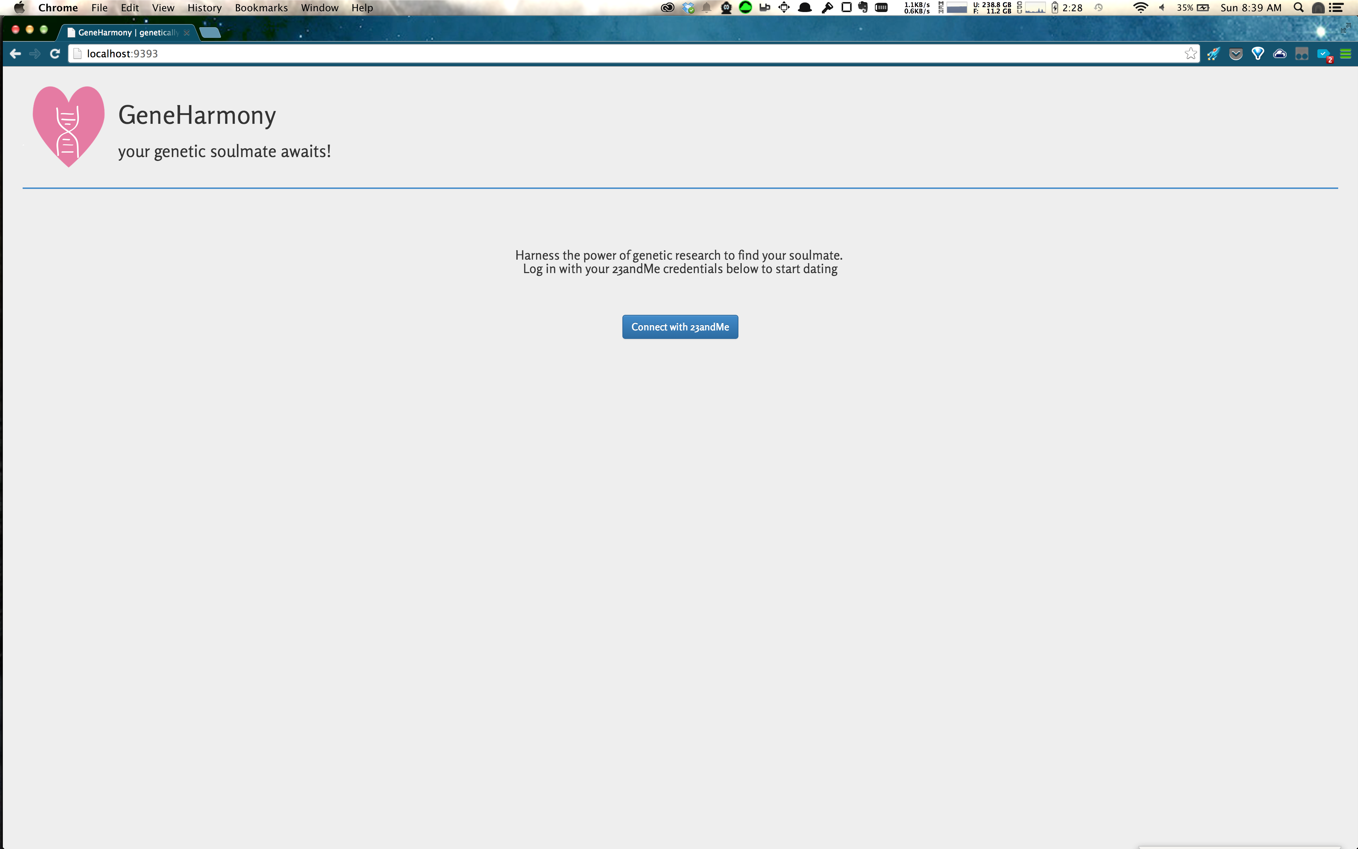The height and width of the screenshot is (849, 1358).
Task: Open the Pocket extension
Action: pyautogui.click(x=1235, y=54)
